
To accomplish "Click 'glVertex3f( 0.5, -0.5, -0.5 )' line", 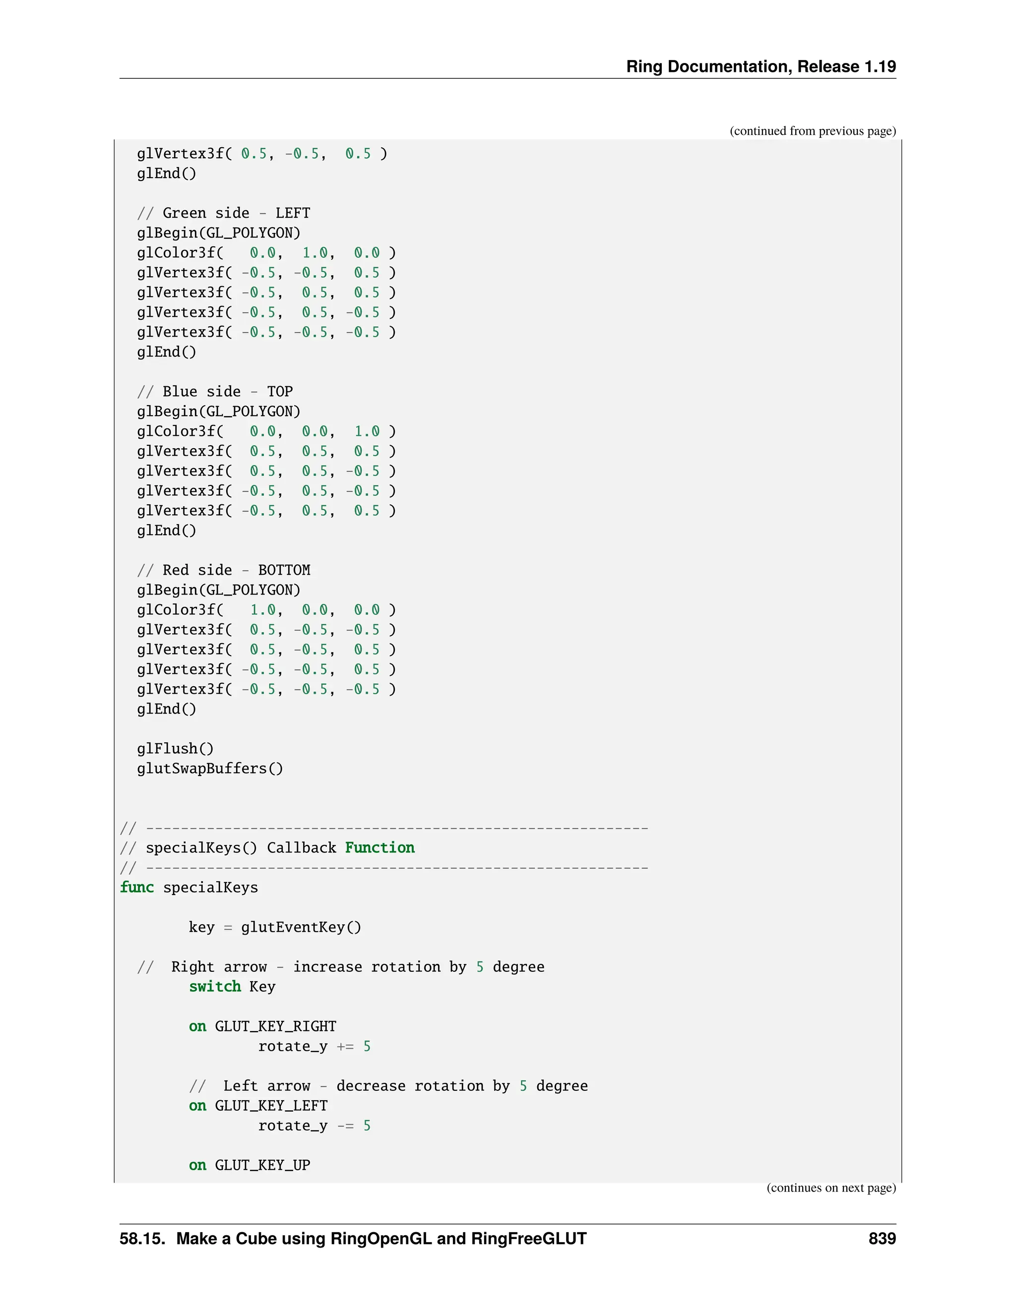I will tap(266, 630).
